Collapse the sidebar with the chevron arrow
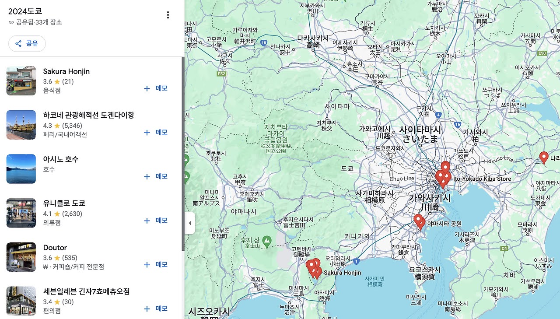This screenshot has height=319, width=560. tap(189, 223)
